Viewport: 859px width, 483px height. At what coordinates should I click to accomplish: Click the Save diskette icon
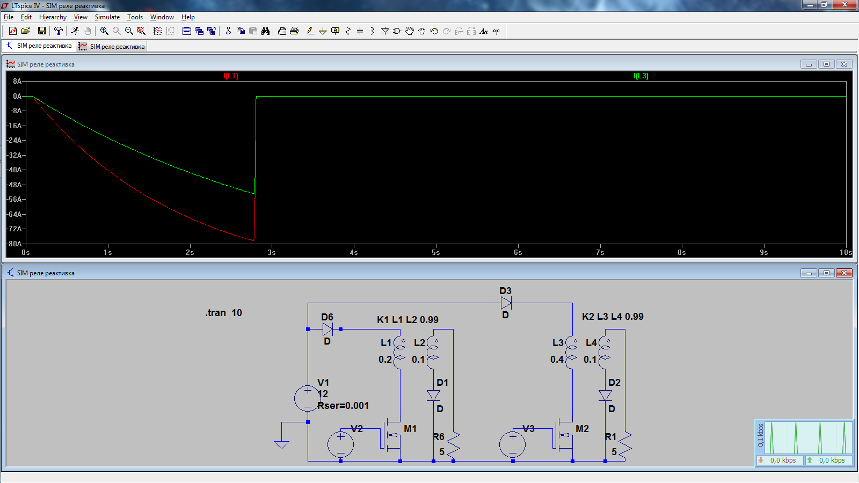pyautogui.click(x=41, y=31)
